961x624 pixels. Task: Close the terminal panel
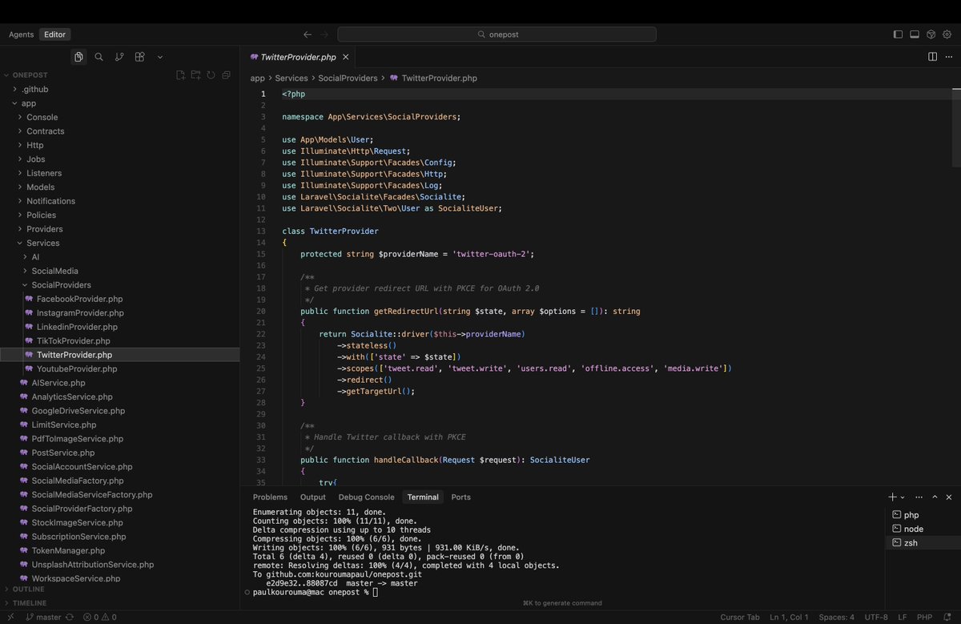949,497
